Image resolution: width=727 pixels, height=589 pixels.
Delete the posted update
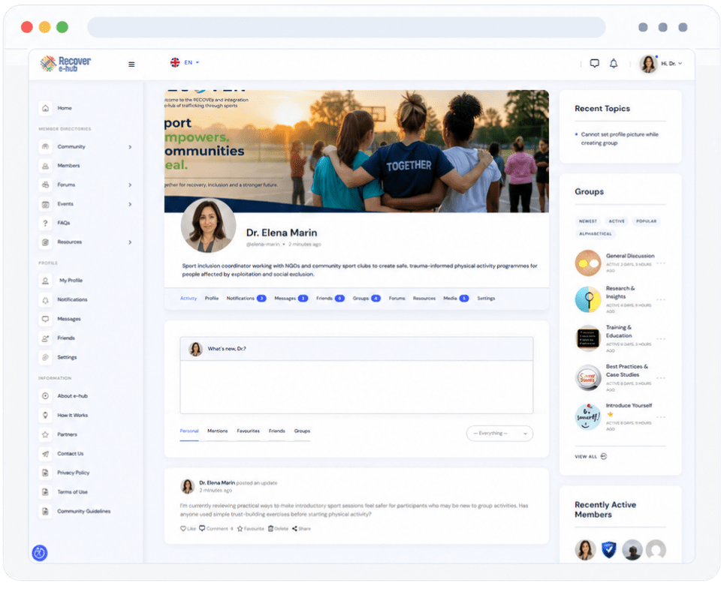click(278, 529)
